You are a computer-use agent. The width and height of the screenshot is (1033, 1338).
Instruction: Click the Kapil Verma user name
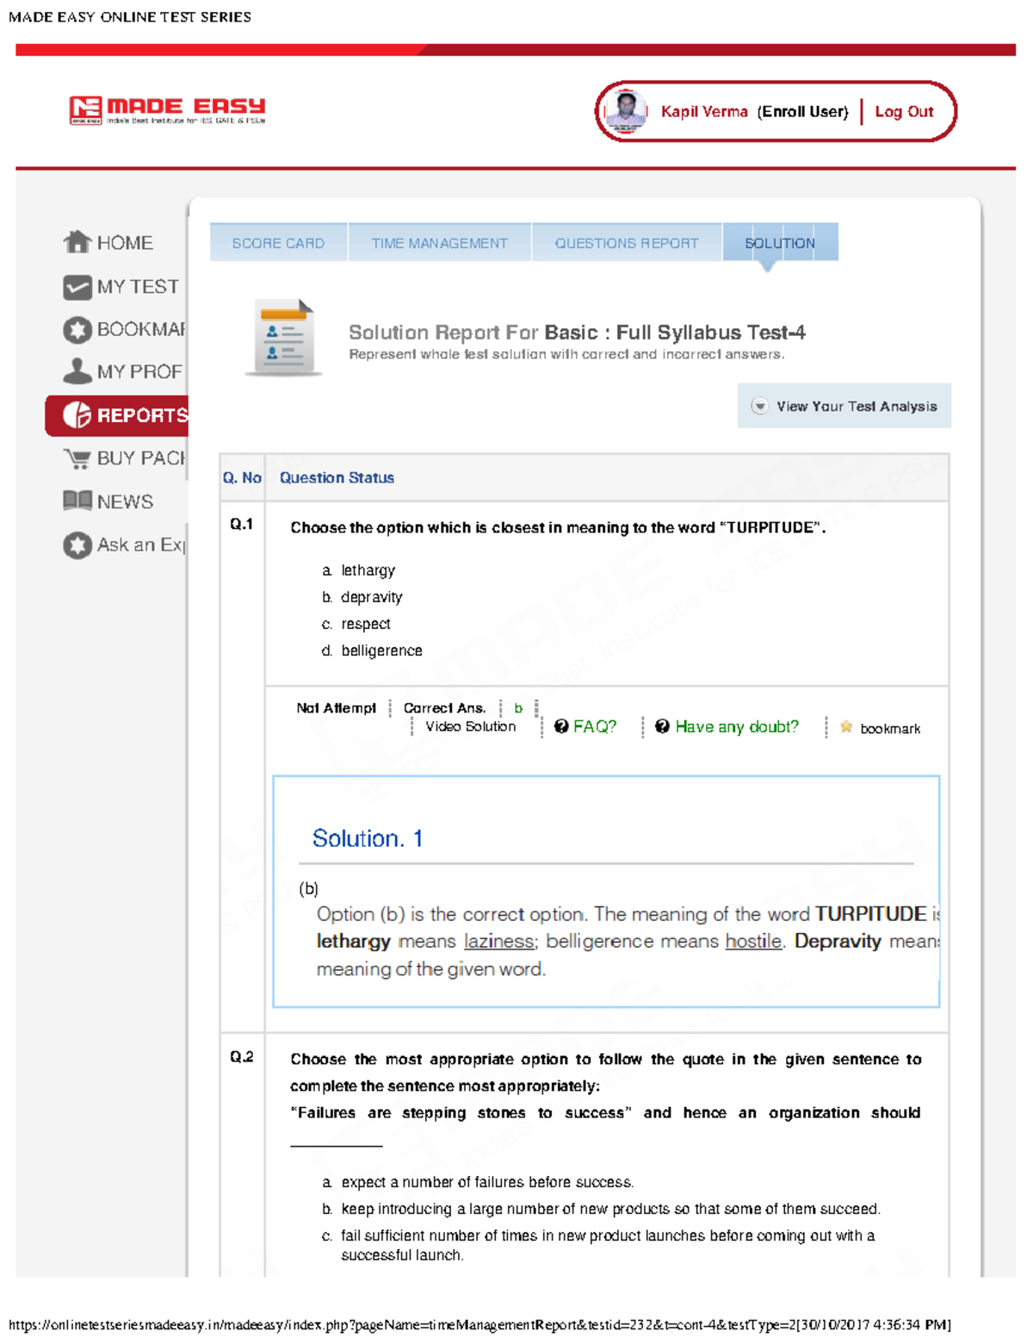tap(704, 111)
